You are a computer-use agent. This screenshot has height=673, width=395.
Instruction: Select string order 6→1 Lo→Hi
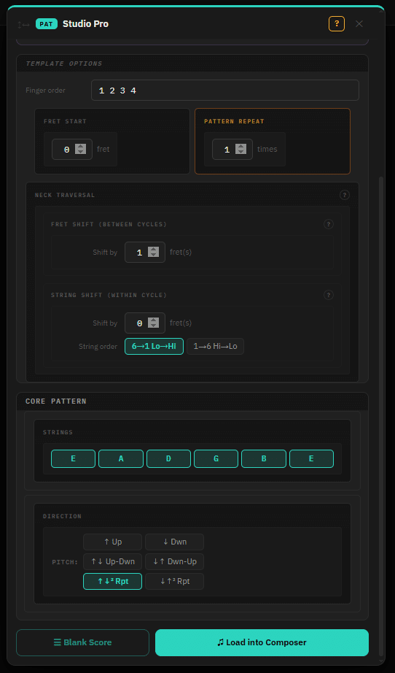(154, 347)
